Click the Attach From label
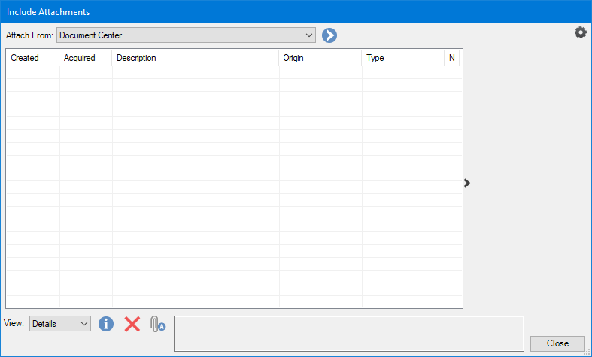 (x=29, y=35)
